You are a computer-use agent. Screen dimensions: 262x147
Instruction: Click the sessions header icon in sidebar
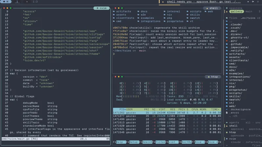[227, 8]
